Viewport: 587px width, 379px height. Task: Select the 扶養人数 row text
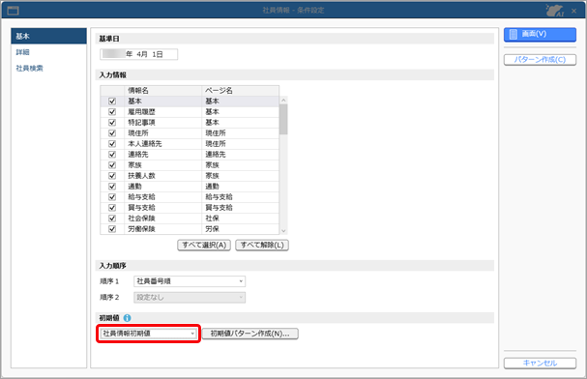pos(141,175)
